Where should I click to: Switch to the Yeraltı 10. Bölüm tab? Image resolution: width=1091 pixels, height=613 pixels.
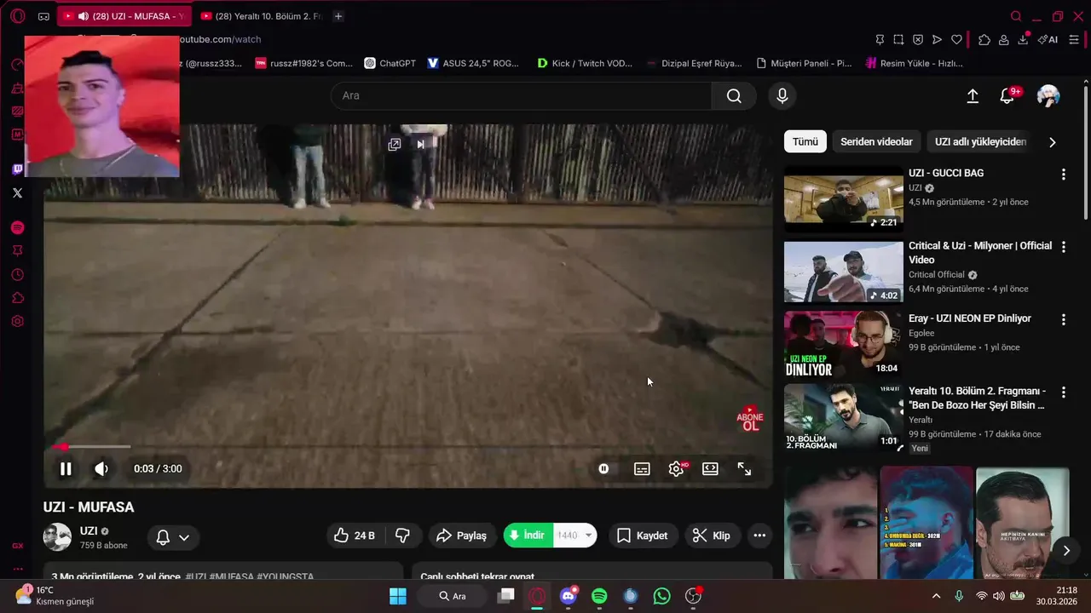tap(262, 16)
